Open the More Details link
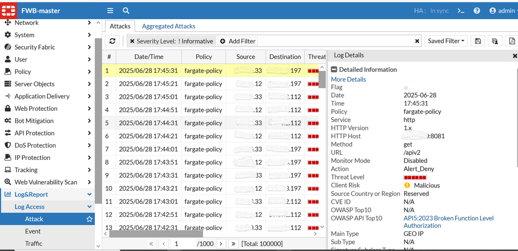This screenshot has width=518, height=251. pos(348,79)
